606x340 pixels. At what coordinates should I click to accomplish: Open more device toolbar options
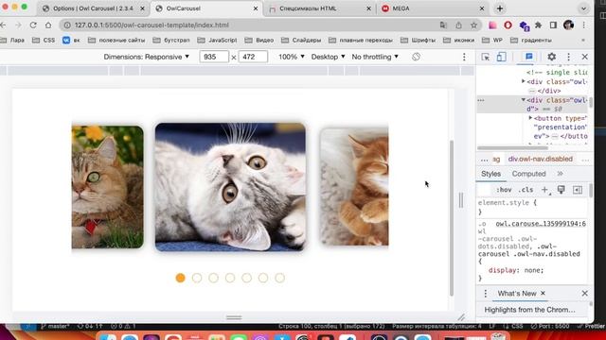(x=464, y=57)
